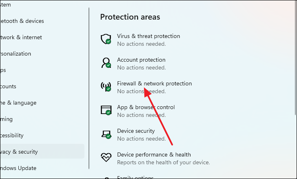The height and width of the screenshot is (179, 297).
Task: Select Bluetooth & devices in sidebar
Action: [x=22, y=21]
